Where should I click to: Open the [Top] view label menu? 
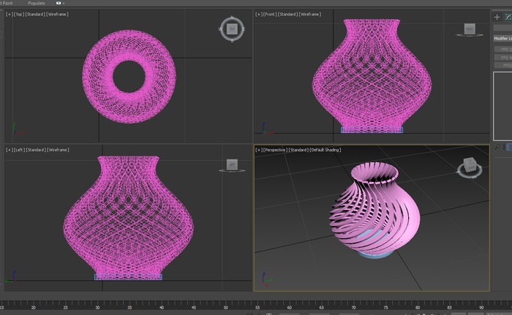(x=19, y=14)
